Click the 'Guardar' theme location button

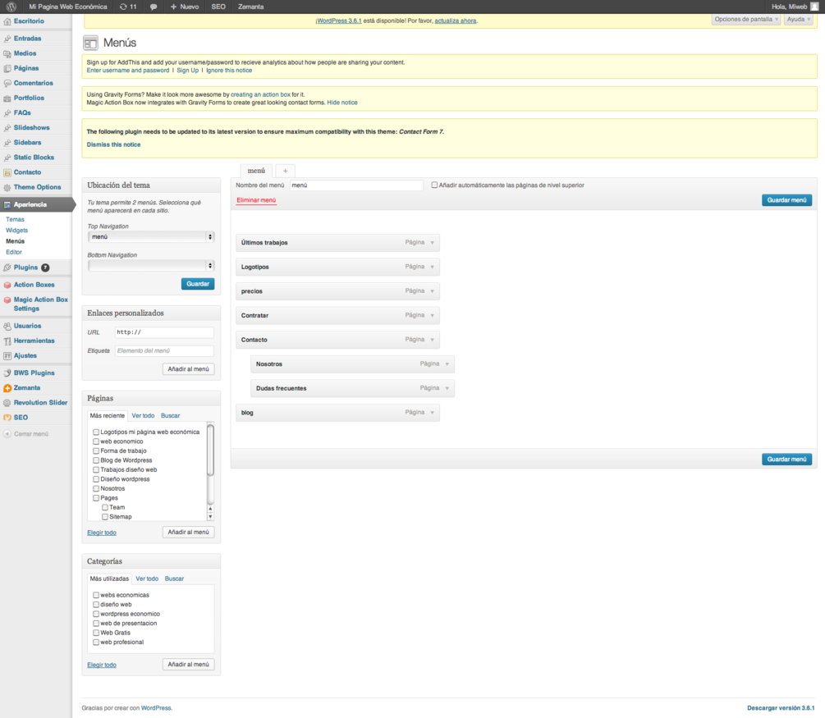click(x=198, y=284)
